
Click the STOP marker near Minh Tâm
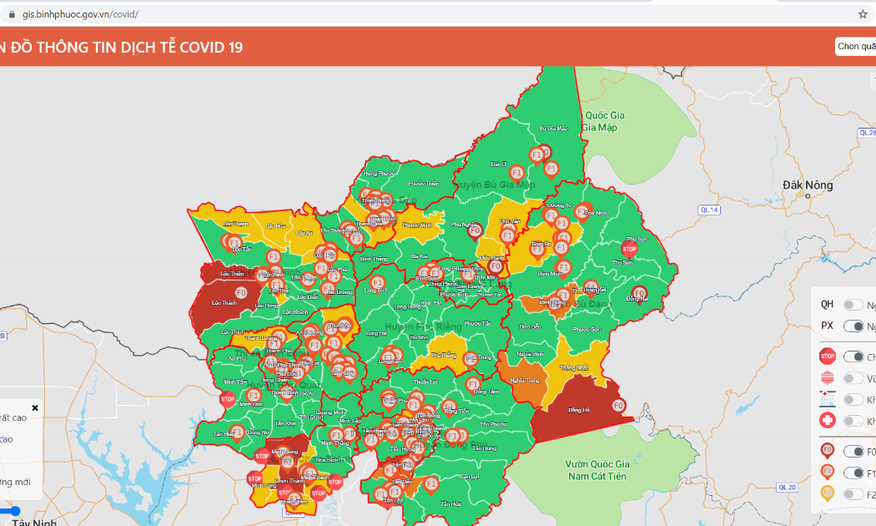coord(228,398)
